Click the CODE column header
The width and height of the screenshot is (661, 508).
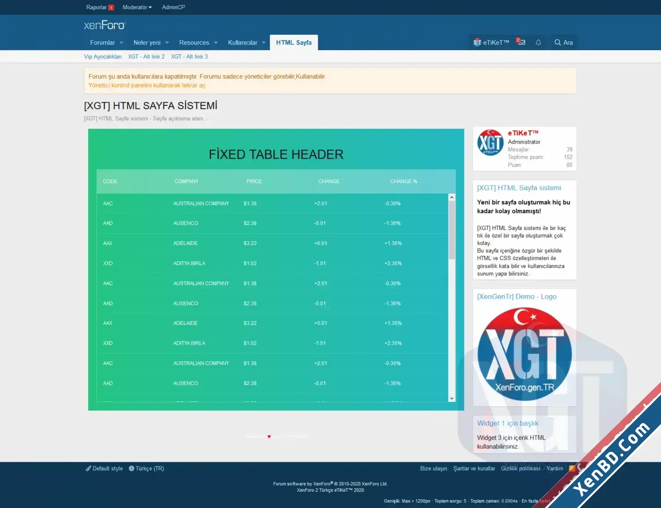[x=110, y=182]
